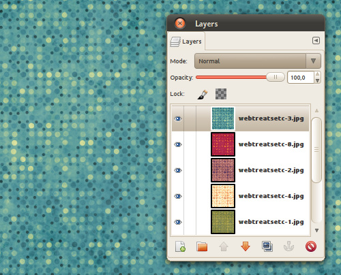This screenshot has height=275, width=341.
Task: Hide the webtreatsetc-3.jpg layer
Action: [178, 118]
